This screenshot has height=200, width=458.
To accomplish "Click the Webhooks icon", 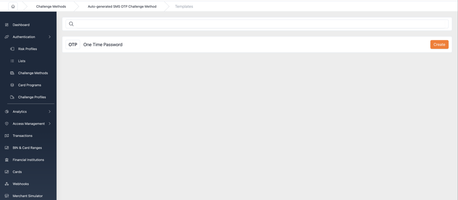I will coord(7,184).
